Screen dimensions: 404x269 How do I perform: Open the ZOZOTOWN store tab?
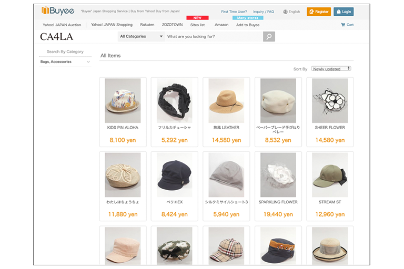click(172, 25)
